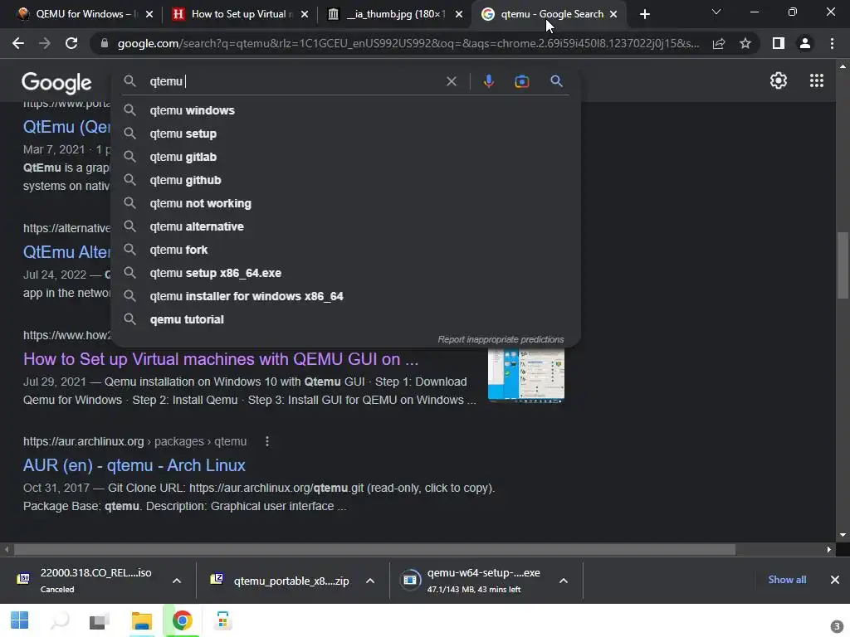Screen dimensions: 850x637
Task: Click 'Show all' downloads
Action: click(787, 580)
